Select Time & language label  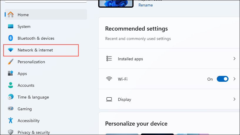(33, 97)
